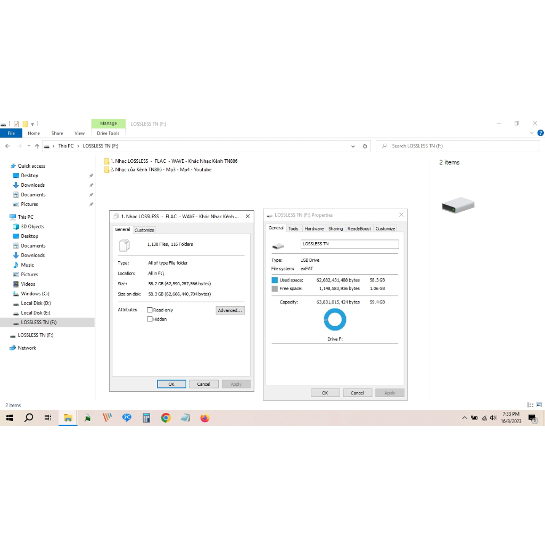The image size is (545, 545).
Task: Click the drive name LOSSLESS TN field
Action: coord(350,244)
